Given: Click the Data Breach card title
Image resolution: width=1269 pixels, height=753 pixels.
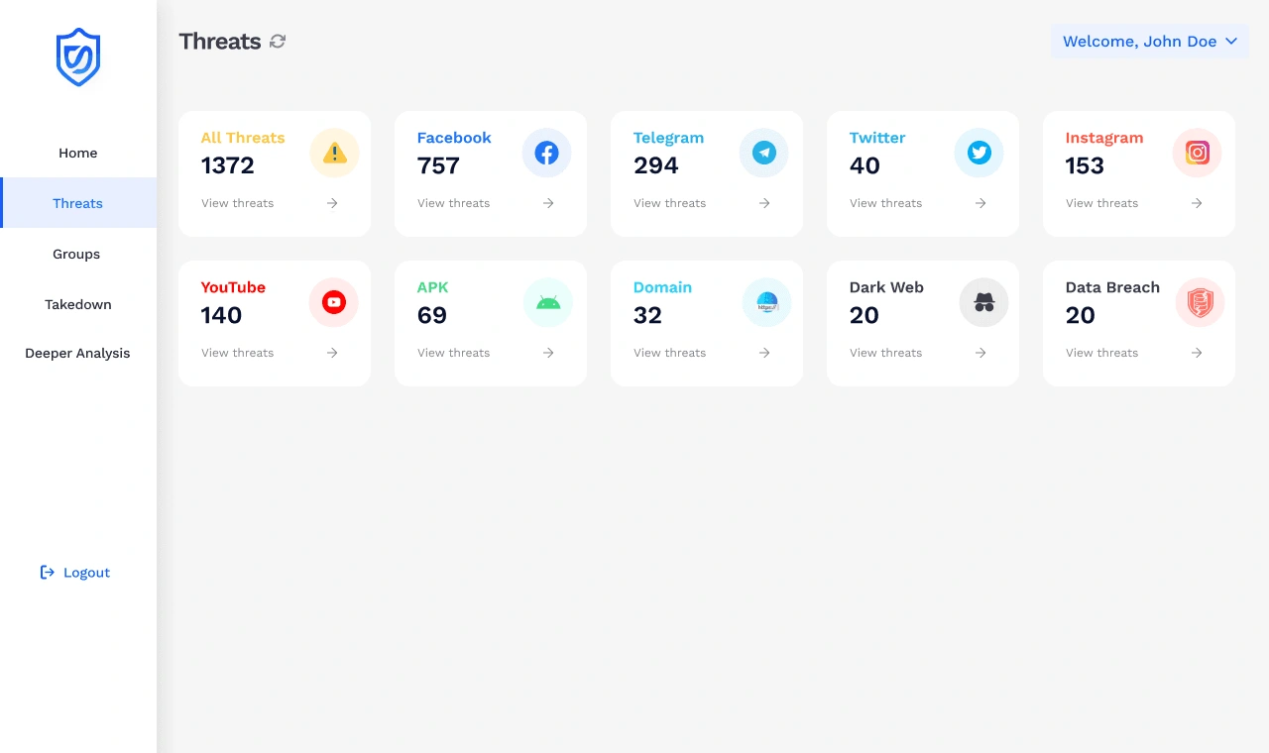Looking at the screenshot, I should [1112, 287].
